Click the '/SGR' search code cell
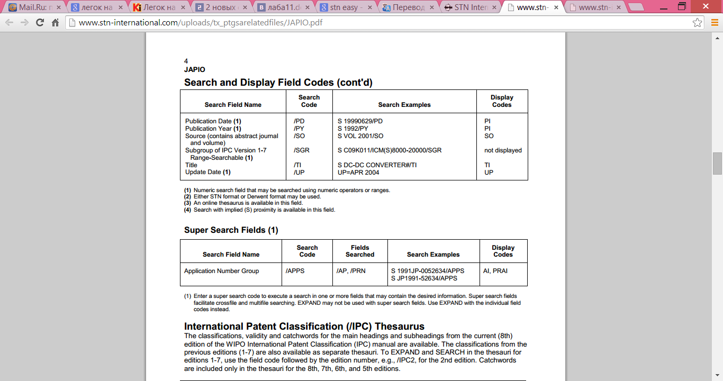The width and height of the screenshot is (723, 381). click(x=302, y=150)
